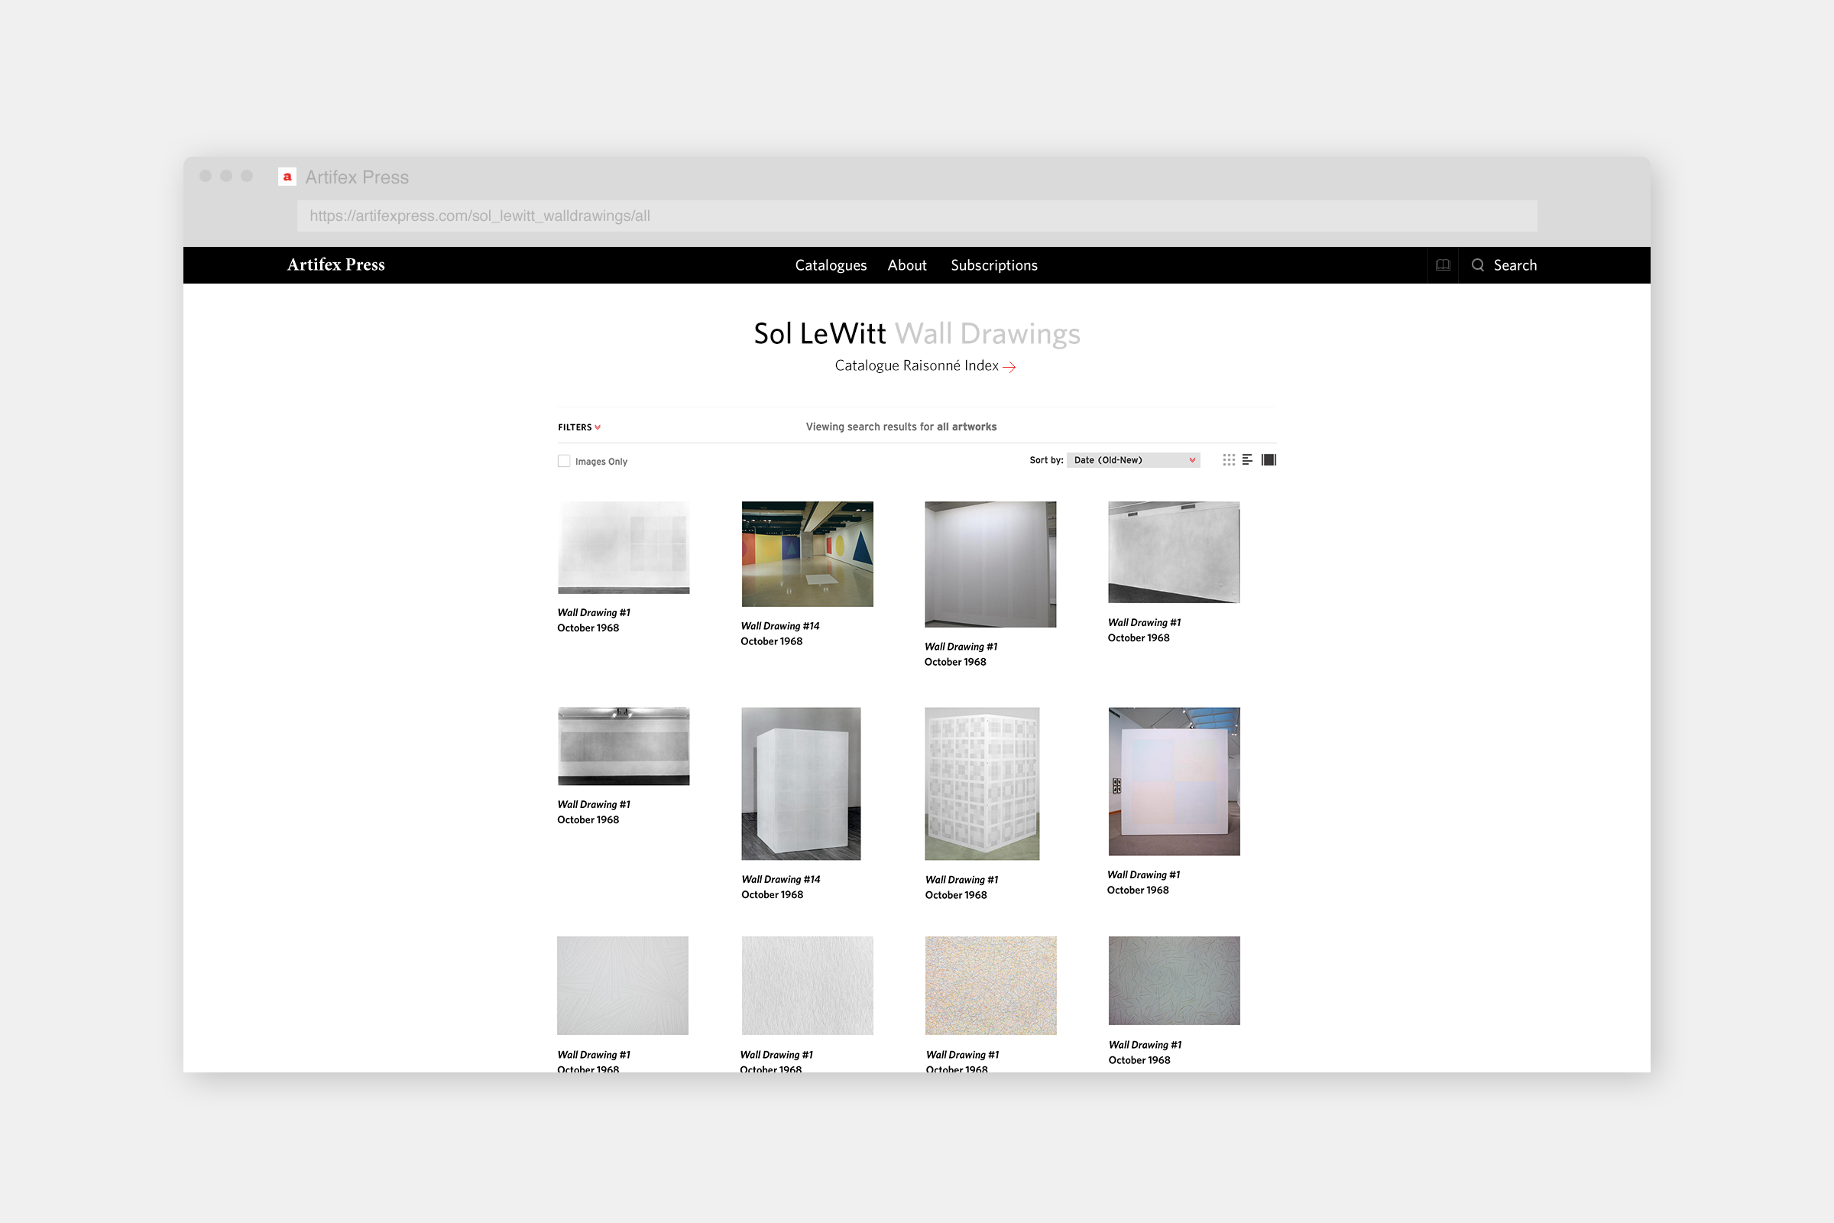The height and width of the screenshot is (1223, 1834).
Task: Click the Viewing search results for all artworks text
Action: (901, 427)
